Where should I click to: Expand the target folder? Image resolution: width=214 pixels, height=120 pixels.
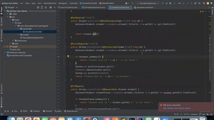click(x=7, y=47)
